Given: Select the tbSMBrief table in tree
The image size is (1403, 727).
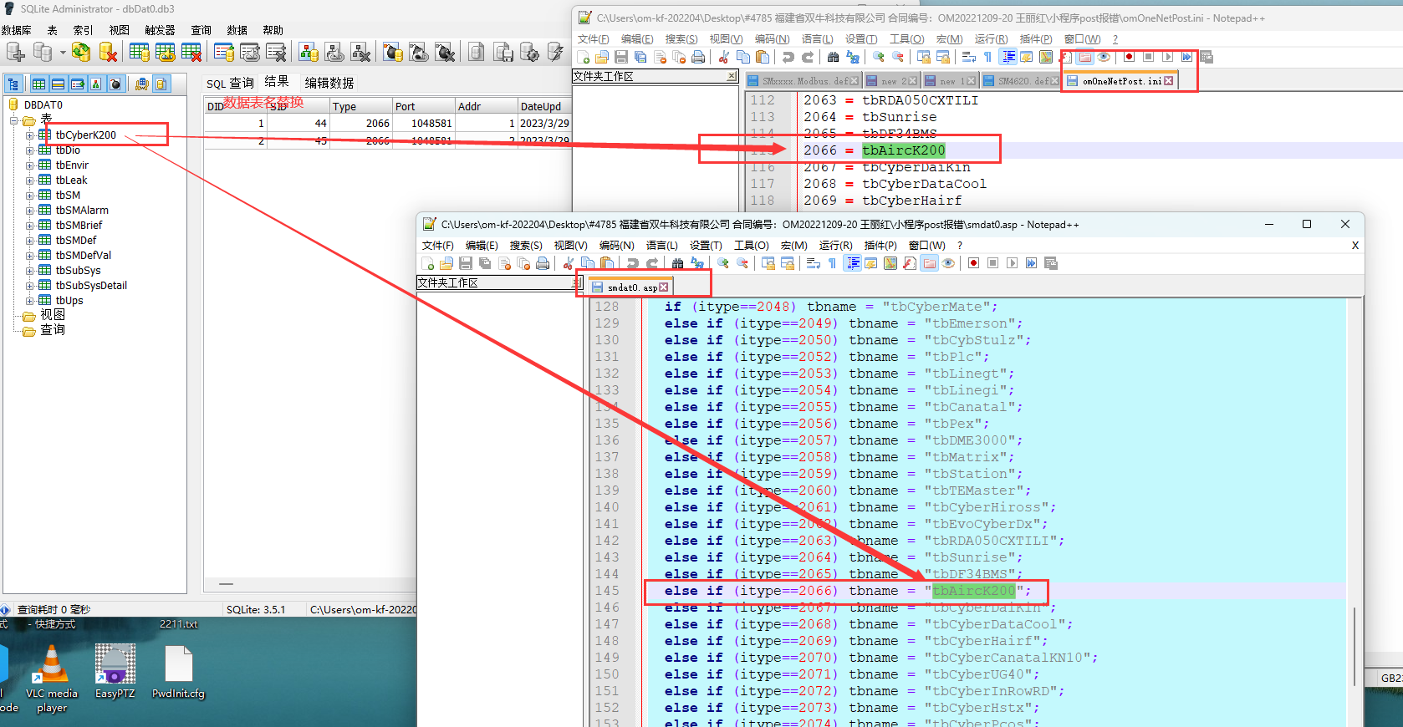Looking at the screenshot, I should point(79,226).
